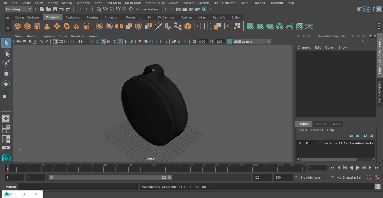Toggle auto keyframe button

[369, 177]
